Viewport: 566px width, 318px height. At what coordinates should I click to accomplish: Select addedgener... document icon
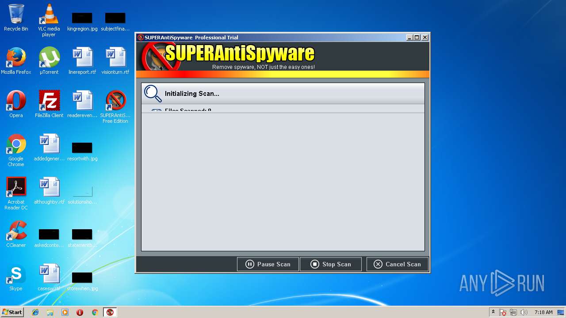point(49,148)
